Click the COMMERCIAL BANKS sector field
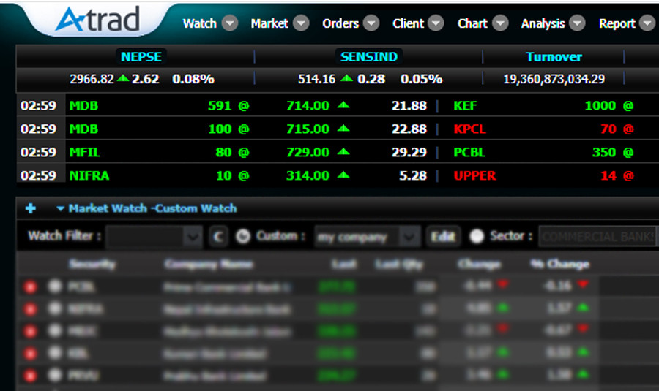Image resolution: width=659 pixels, height=391 pixels. pyautogui.click(x=598, y=237)
